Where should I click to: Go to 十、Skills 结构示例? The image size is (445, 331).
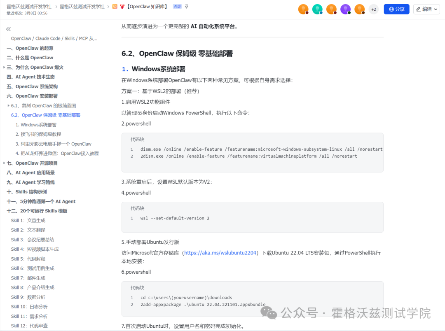click(27, 192)
